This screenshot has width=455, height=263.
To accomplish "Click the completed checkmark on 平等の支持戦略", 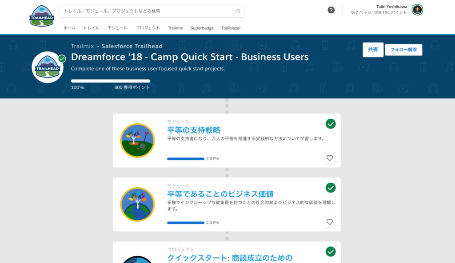I will [x=331, y=124].
